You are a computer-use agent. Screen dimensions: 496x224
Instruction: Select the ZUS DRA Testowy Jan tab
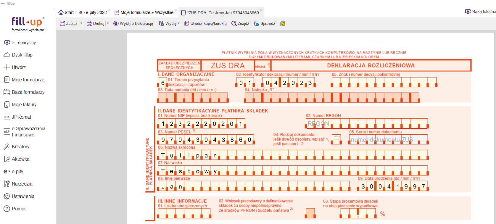[x=220, y=12]
